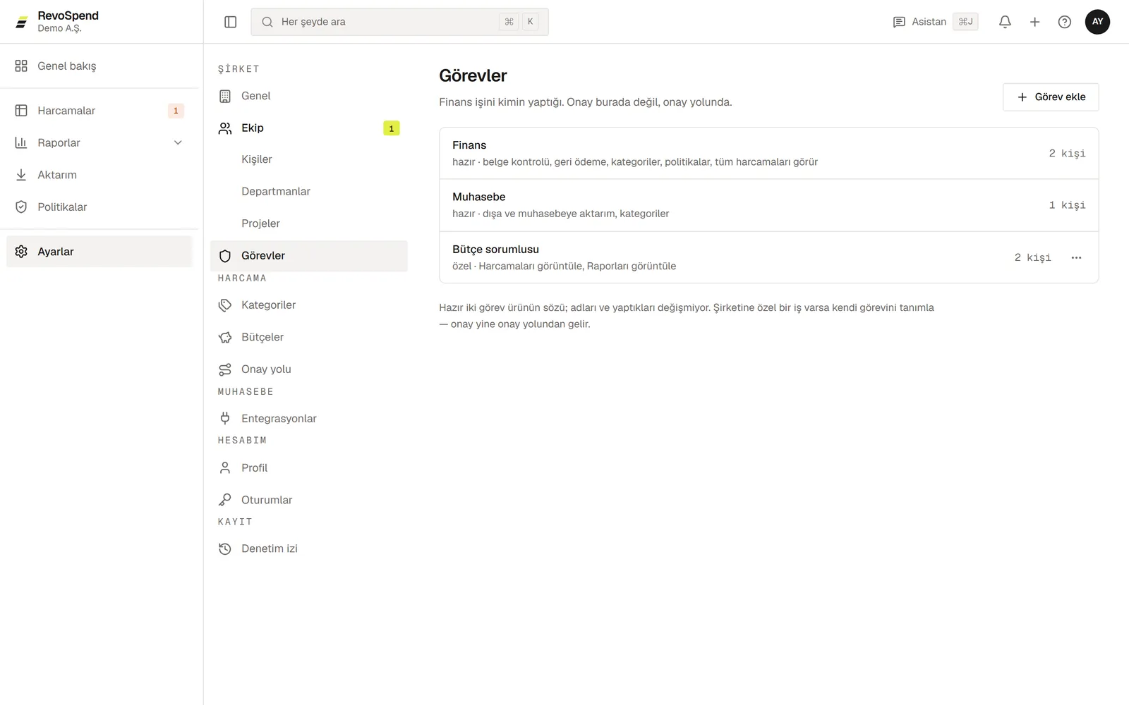Viewport: 1129px width, 705px height.
Task: Open Bütçeler settings
Action: pos(308,337)
